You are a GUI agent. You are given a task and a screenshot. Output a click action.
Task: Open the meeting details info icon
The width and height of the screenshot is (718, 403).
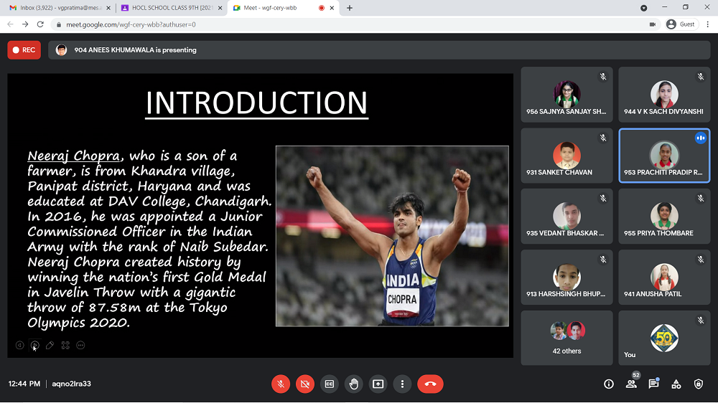coord(609,384)
